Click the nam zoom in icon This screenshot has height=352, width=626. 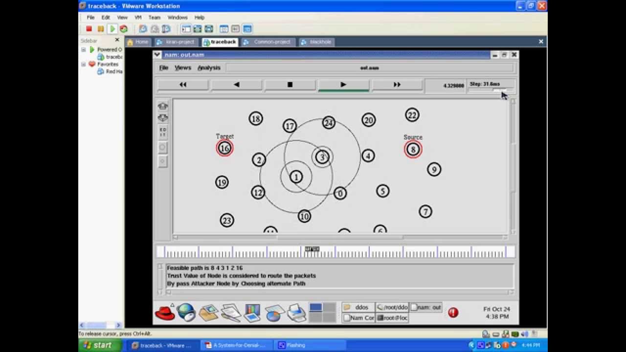tap(163, 106)
